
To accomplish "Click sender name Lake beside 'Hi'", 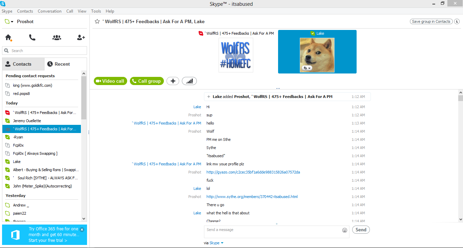I will [x=197, y=107].
